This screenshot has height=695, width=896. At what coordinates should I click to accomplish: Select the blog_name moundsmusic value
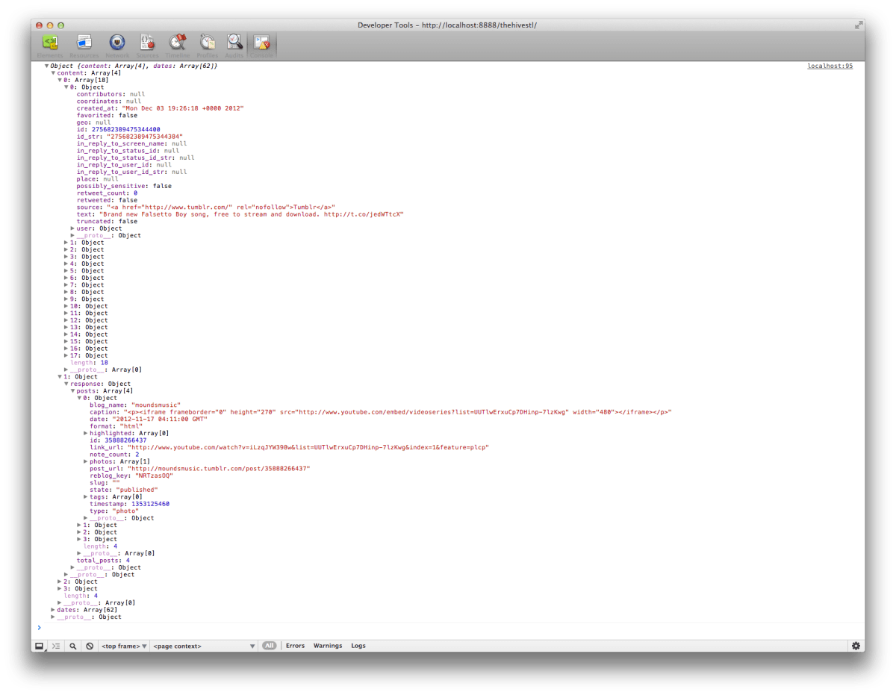coord(156,405)
